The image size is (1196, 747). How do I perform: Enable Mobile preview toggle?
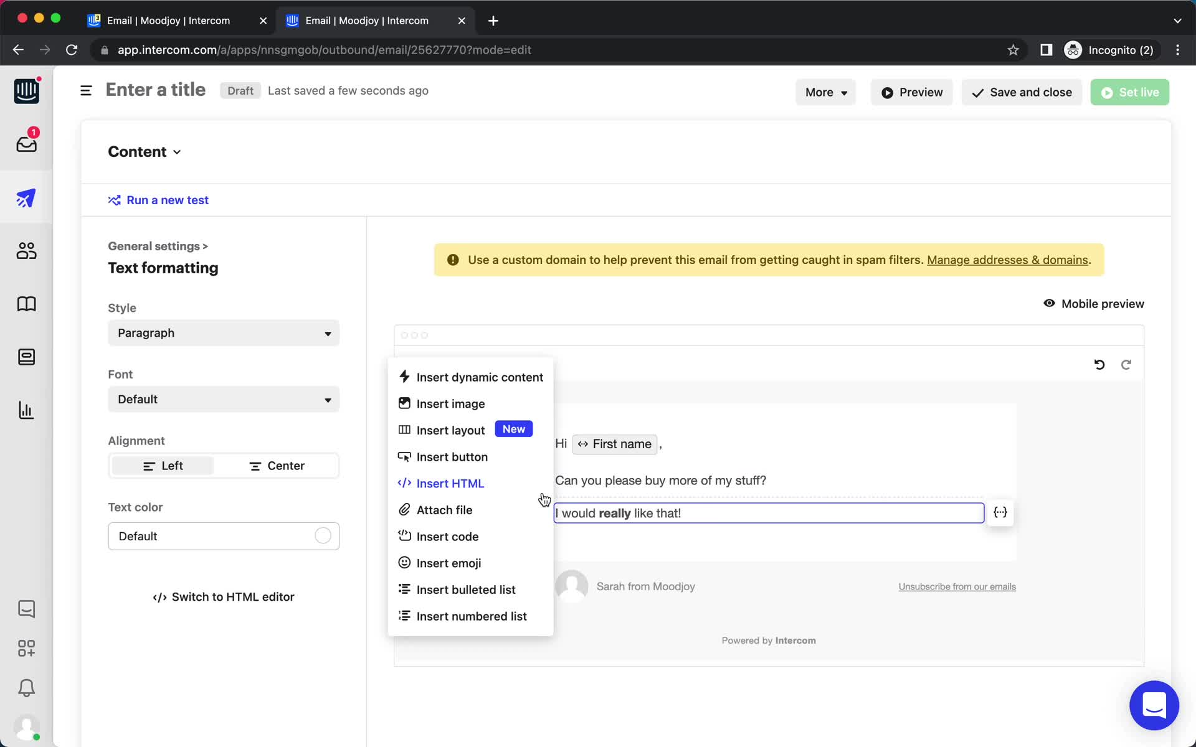pyautogui.click(x=1094, y=303)
